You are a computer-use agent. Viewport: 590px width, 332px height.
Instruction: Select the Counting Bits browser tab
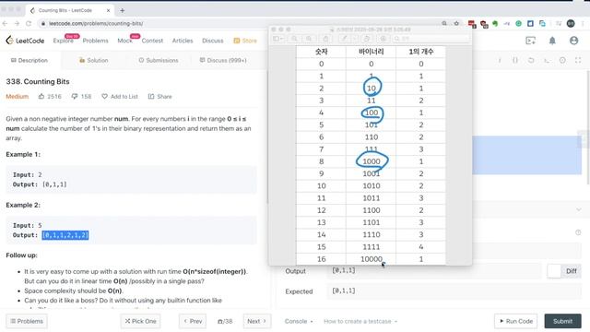pos(70,10)
